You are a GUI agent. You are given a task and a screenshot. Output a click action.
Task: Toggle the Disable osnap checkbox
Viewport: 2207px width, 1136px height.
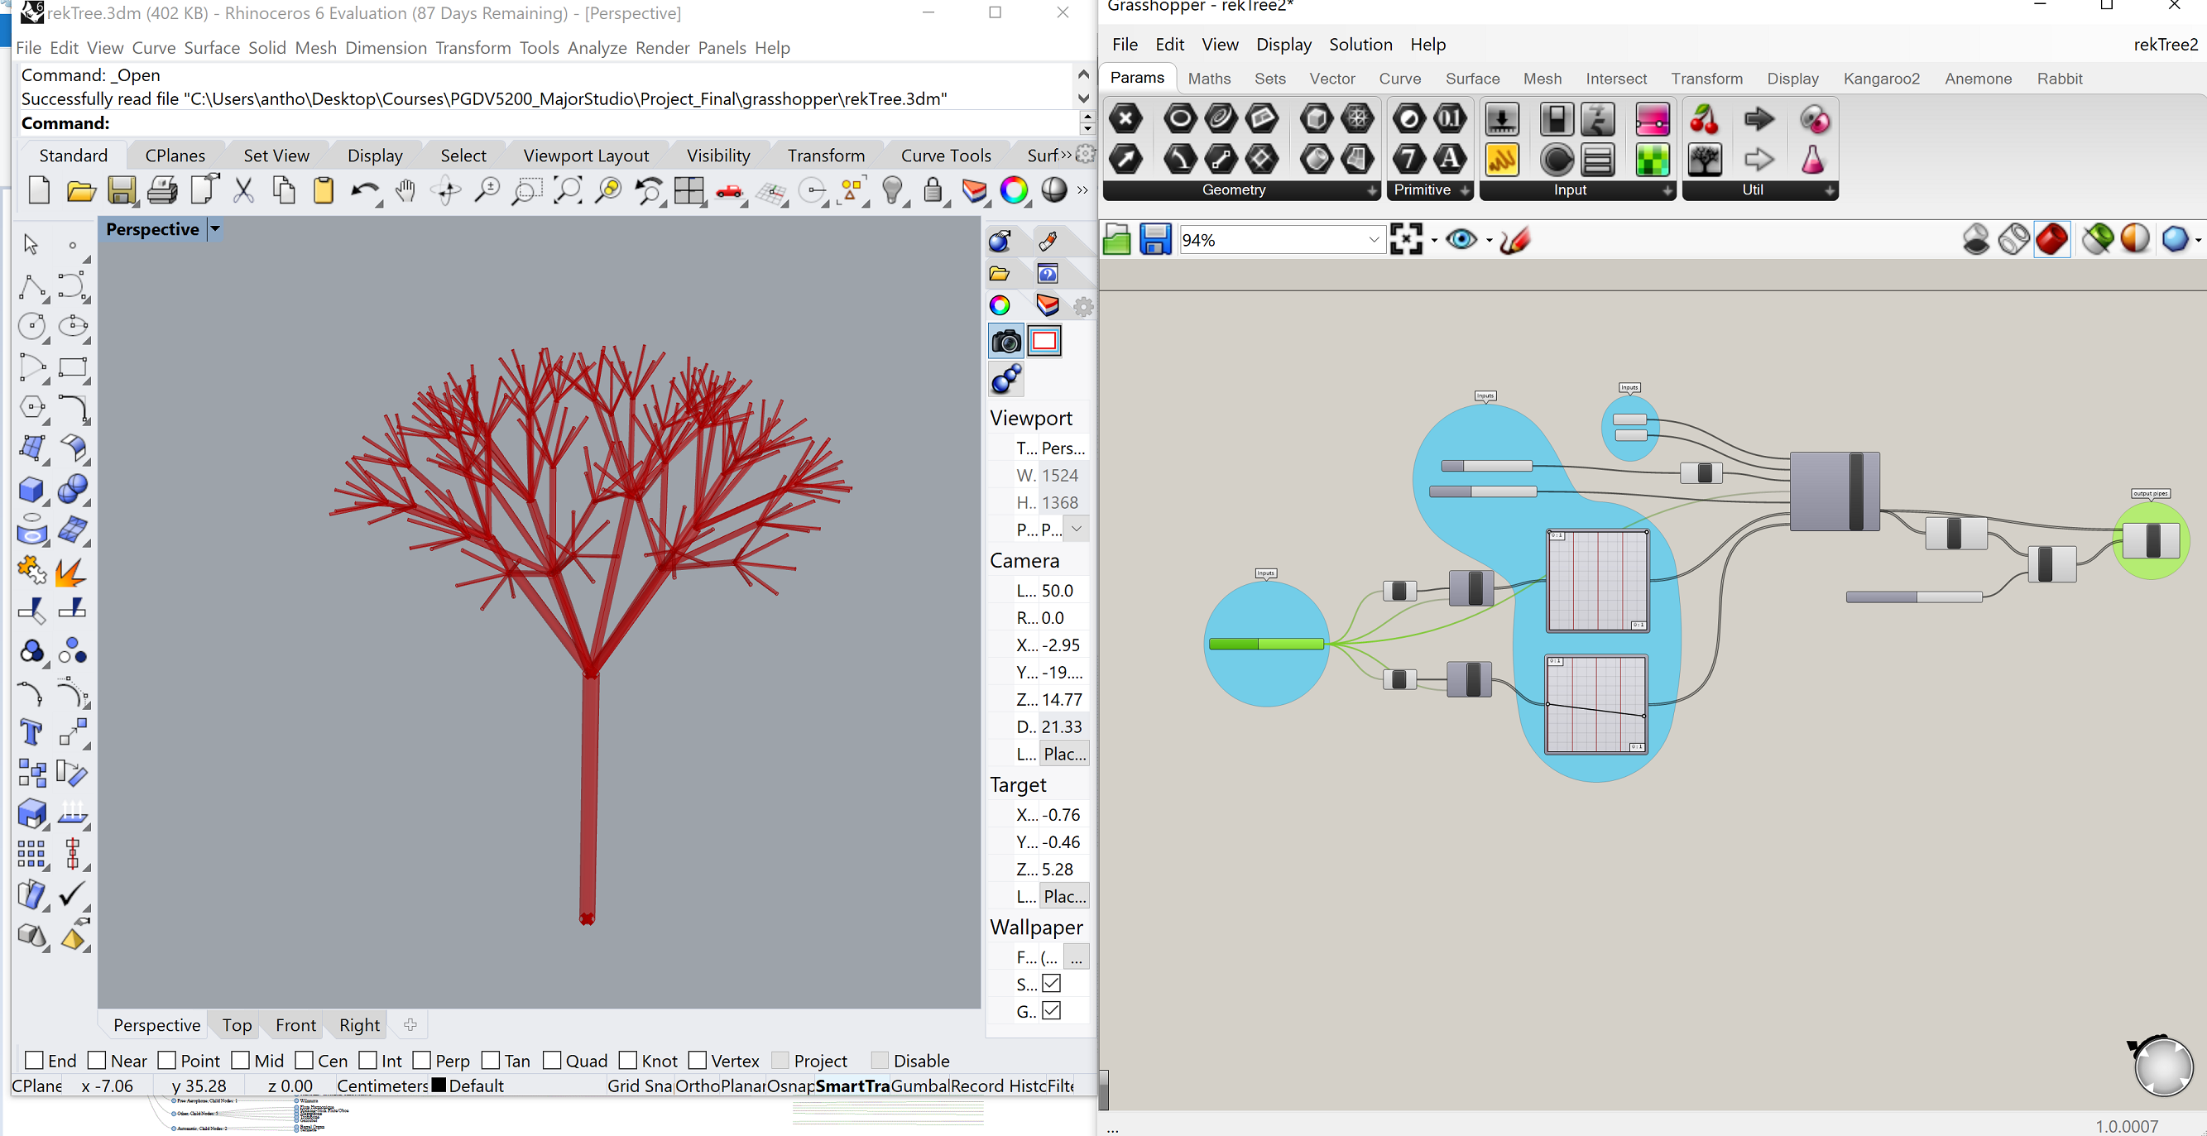pyautogui.click(x=880, y=1060)
